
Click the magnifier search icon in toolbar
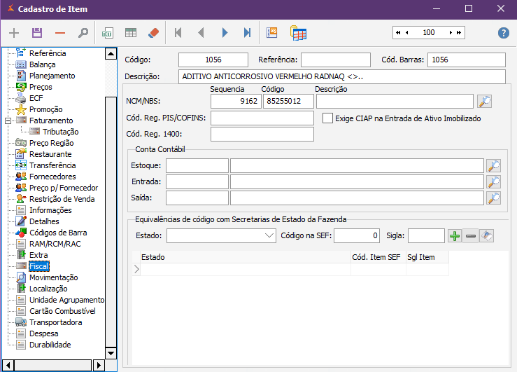(83, 33)
